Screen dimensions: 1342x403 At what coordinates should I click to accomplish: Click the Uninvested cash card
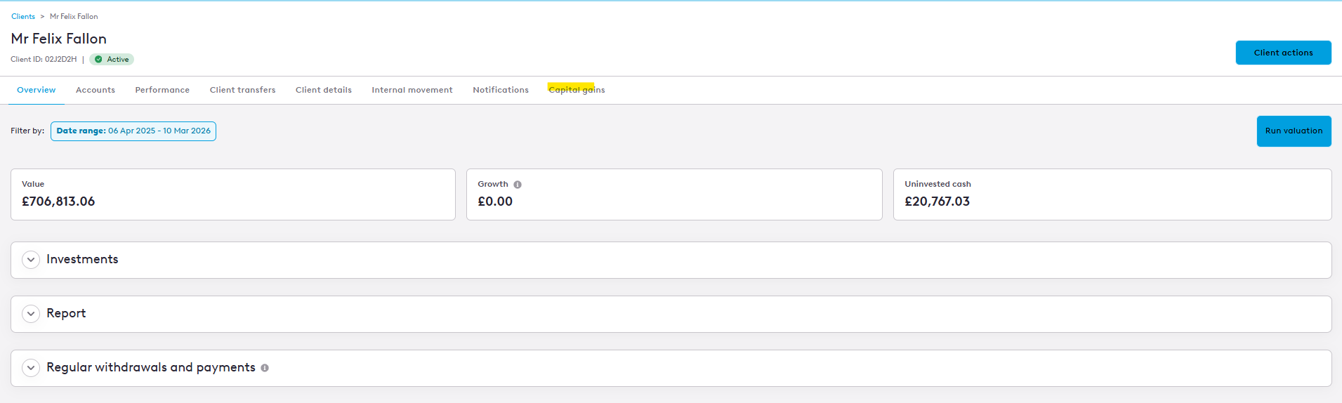(x=1112, y=194)
